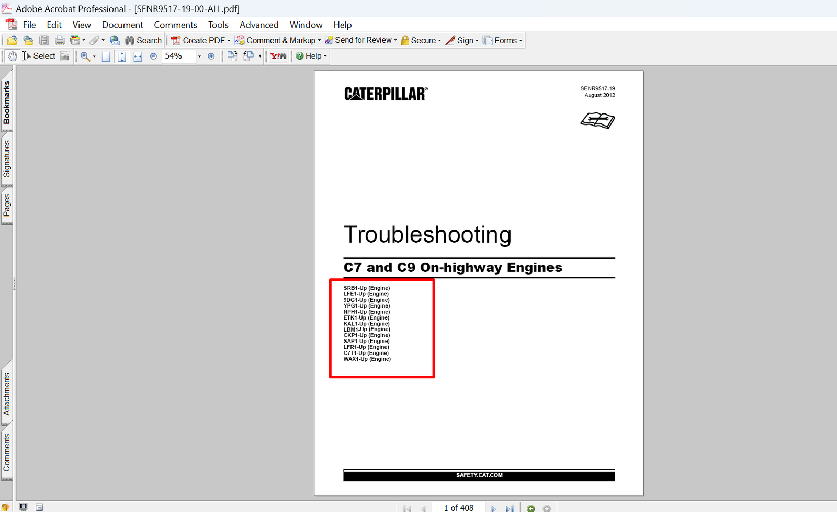Click the Email globe envelope icon
This screenshot has height=512, width=837.
[x=115, y=40]
